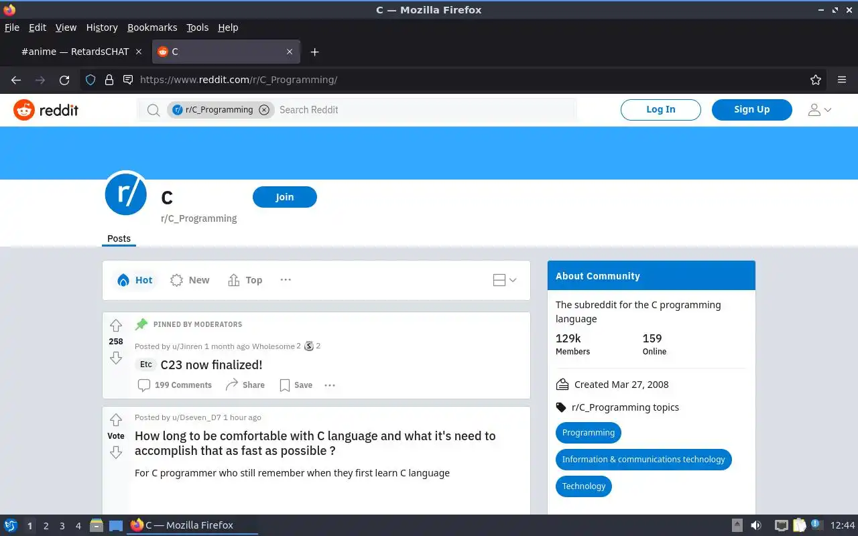
Task: Save the C23 now finalized post
Action: (x=296, y=385)
